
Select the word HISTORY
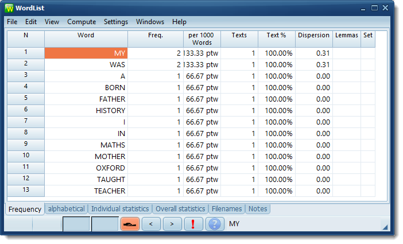coord(86,111)
